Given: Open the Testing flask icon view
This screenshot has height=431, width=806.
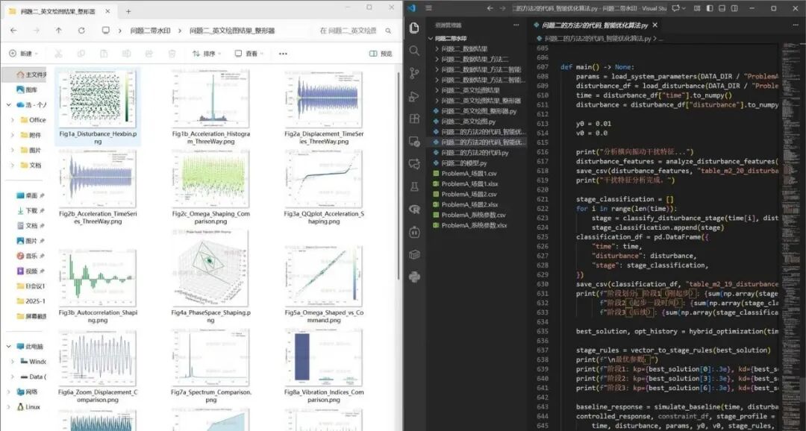Looking at the screenshot, I should tap(414, 186).
